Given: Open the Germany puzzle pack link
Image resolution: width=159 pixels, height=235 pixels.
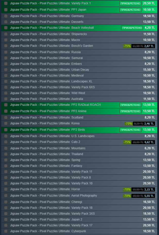Looking at the screenshot, I should [47, 16].
